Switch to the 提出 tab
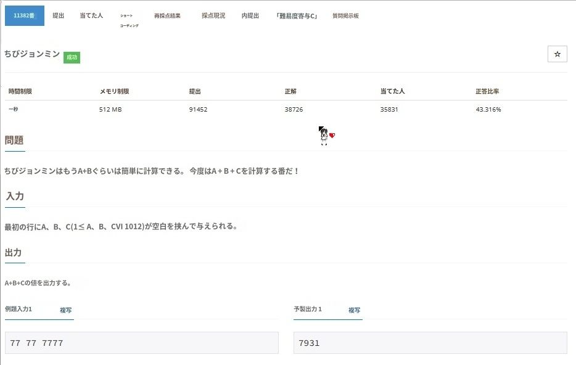The height and width of the screenshot is (365, 576). pyautogui.click(x=59, y=16)
